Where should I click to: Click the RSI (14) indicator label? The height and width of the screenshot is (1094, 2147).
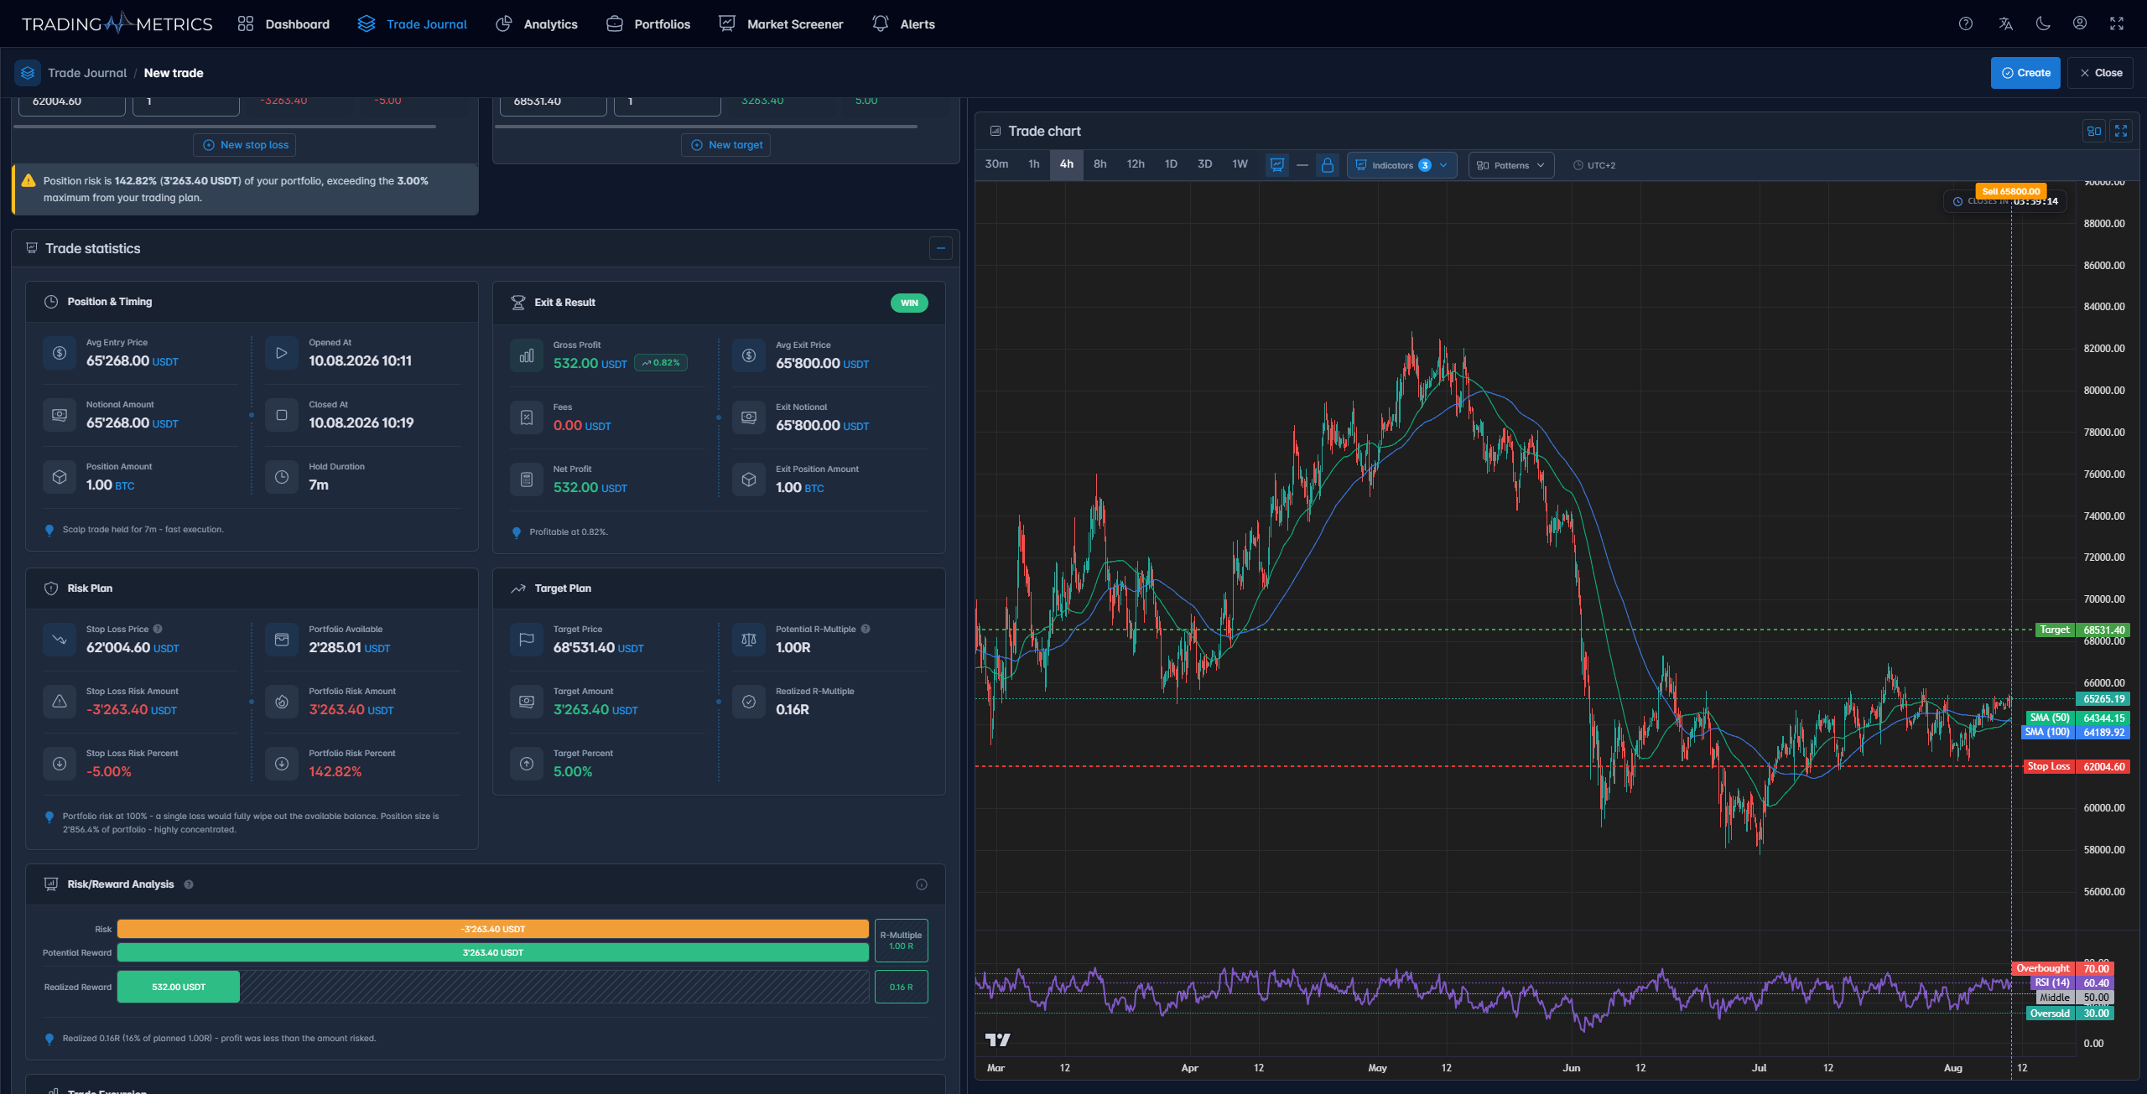2051,983
